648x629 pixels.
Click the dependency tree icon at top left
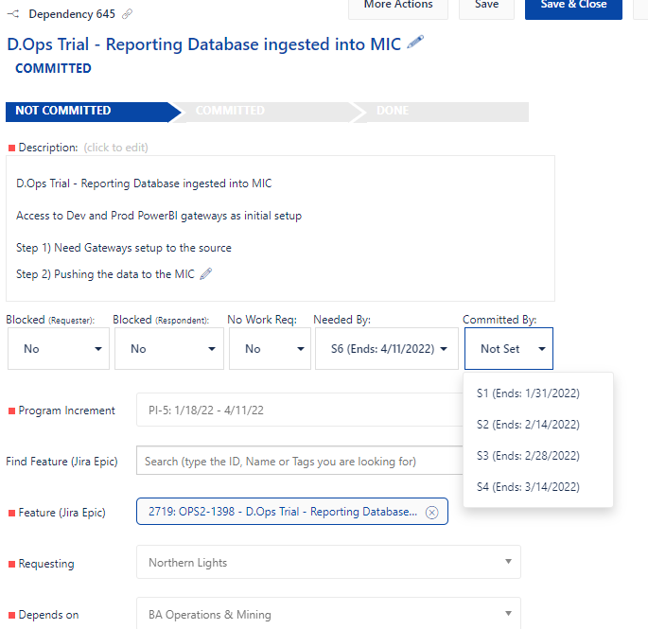click(13, 14)
